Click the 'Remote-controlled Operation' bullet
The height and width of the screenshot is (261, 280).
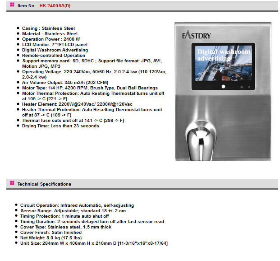pyautogui.click(x=54, y=55)
